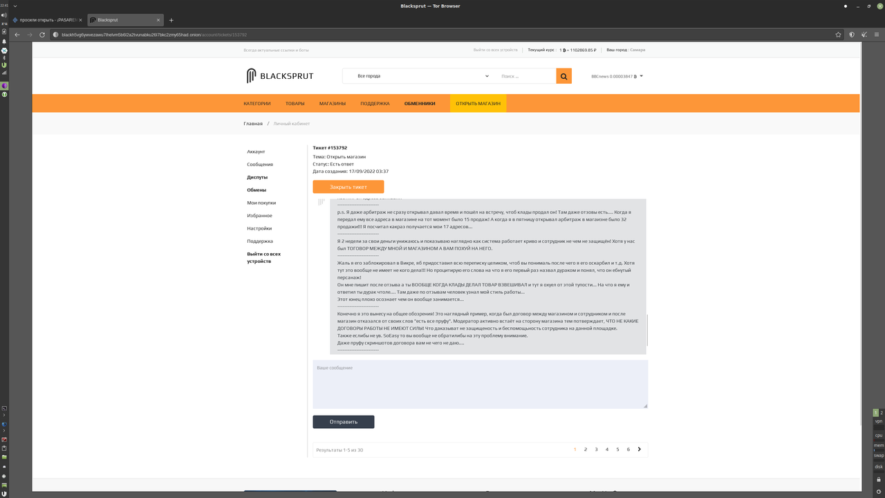This screenshot has height=498, width=885.
Task: Go to messages page 6
Action: [x=628, y=450]
